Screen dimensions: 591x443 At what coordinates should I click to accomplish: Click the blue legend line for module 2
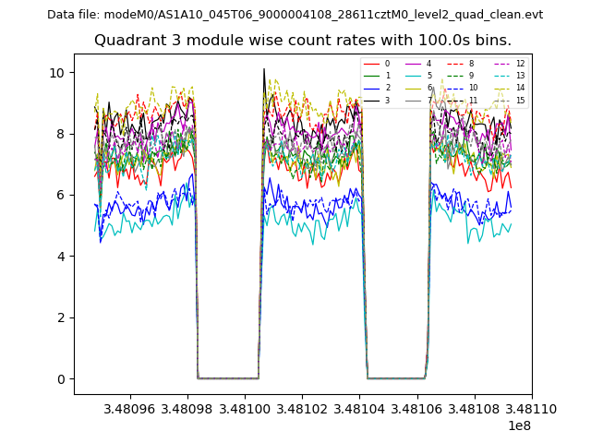(x=370, y=88)
